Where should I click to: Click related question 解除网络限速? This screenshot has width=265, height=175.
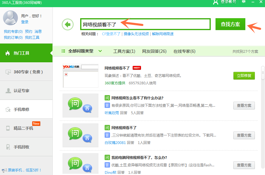(x=163, y=34)
